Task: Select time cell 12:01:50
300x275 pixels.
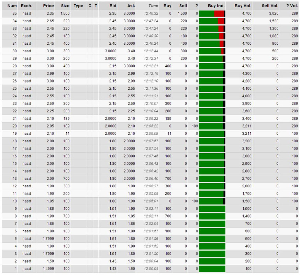Action: tap(151, 254)
